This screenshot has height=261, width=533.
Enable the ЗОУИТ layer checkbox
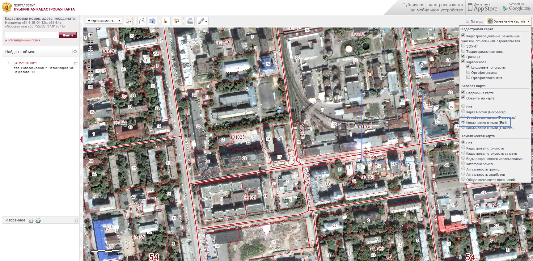click(x=463, y=46)
